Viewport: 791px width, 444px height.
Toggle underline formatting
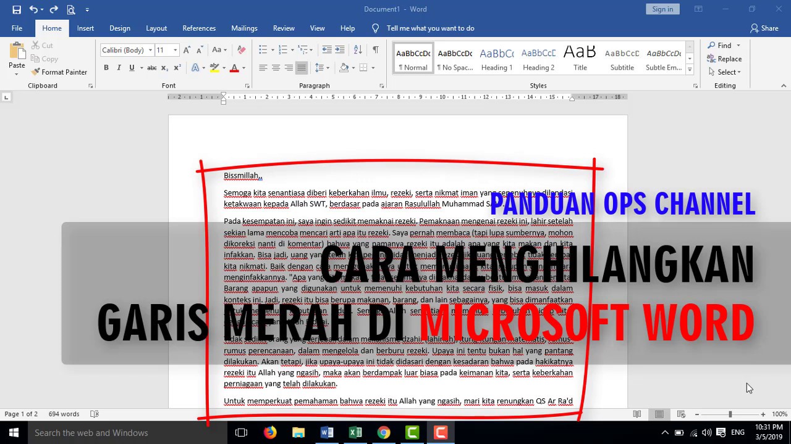tap(131, 68)
